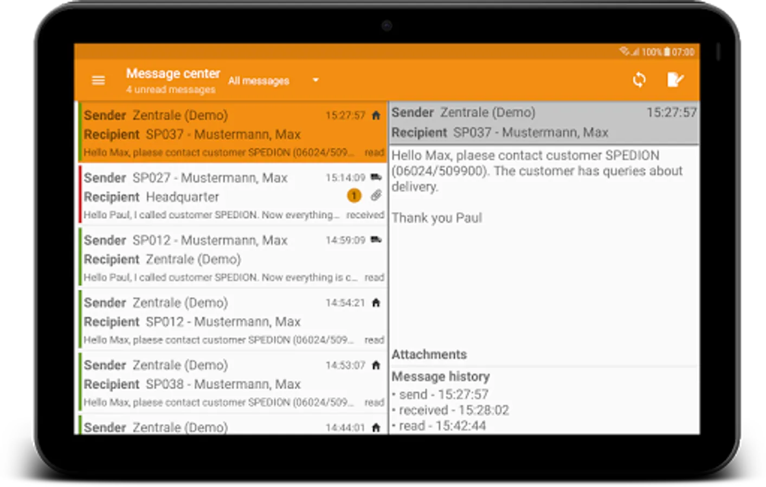Click the home icon on the 14:44:01 message
Image resolution: width=766 pixels, height=487 pixels.
[x=376, y=427]
